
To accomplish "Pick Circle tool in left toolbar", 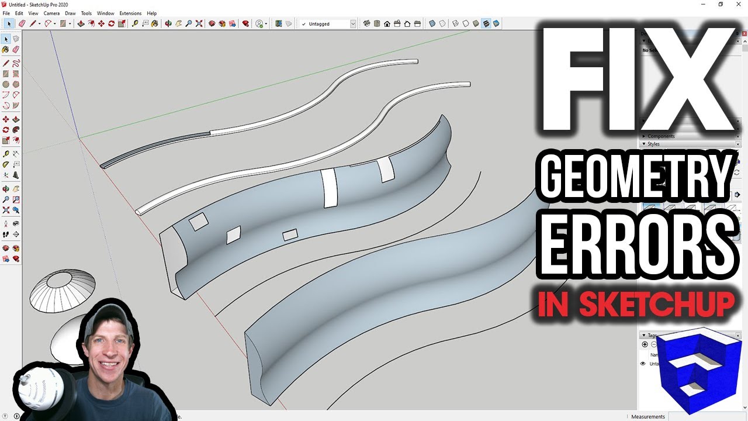I will [6, 84].
